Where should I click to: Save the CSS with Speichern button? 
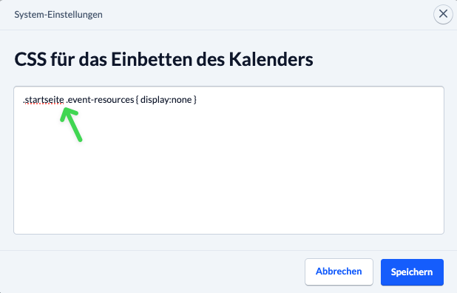pos(412,272)
